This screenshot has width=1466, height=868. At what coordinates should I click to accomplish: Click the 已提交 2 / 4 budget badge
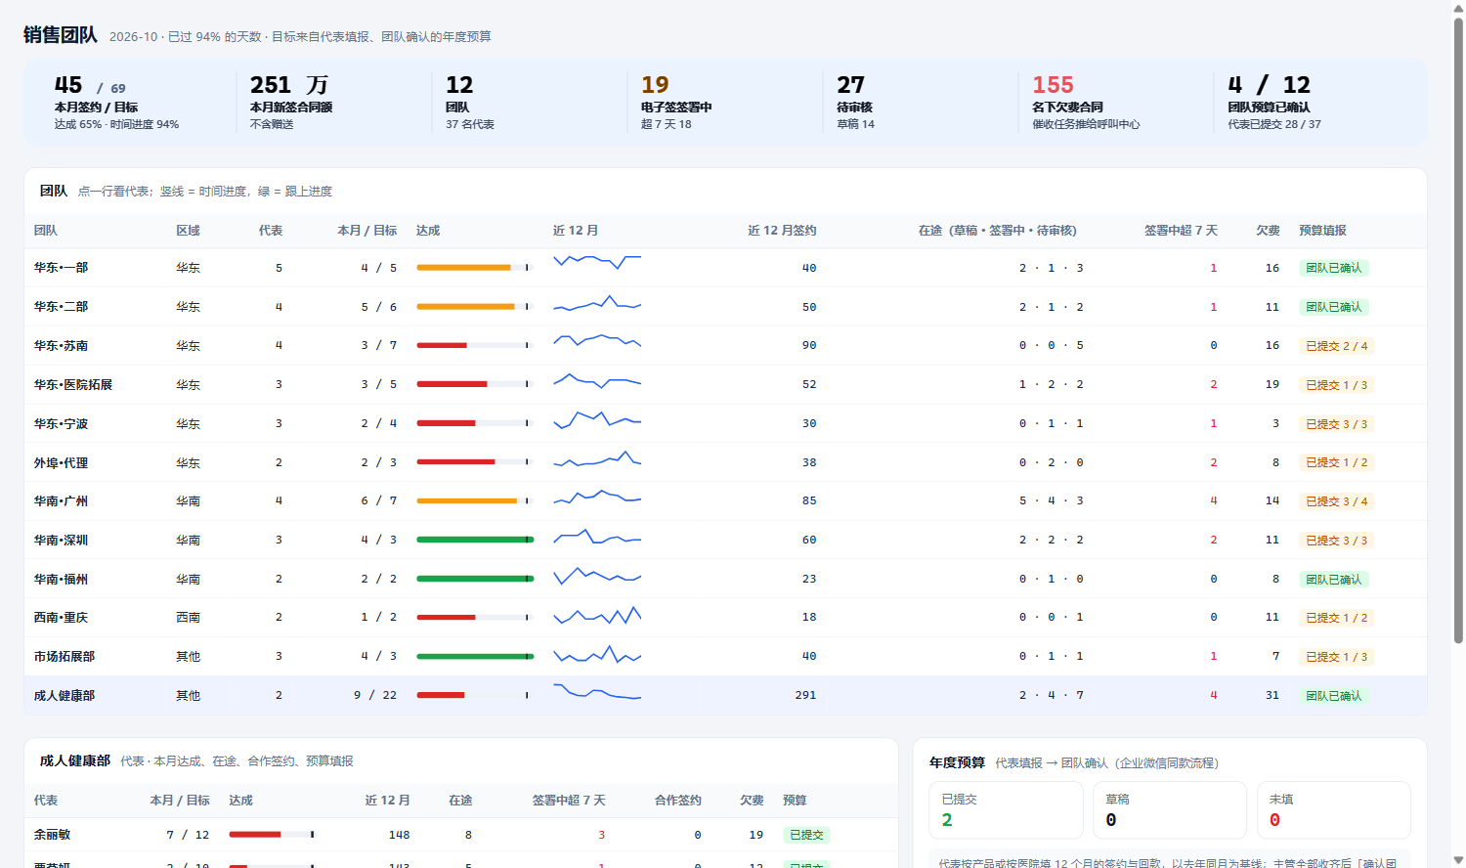pos(1336,346)
